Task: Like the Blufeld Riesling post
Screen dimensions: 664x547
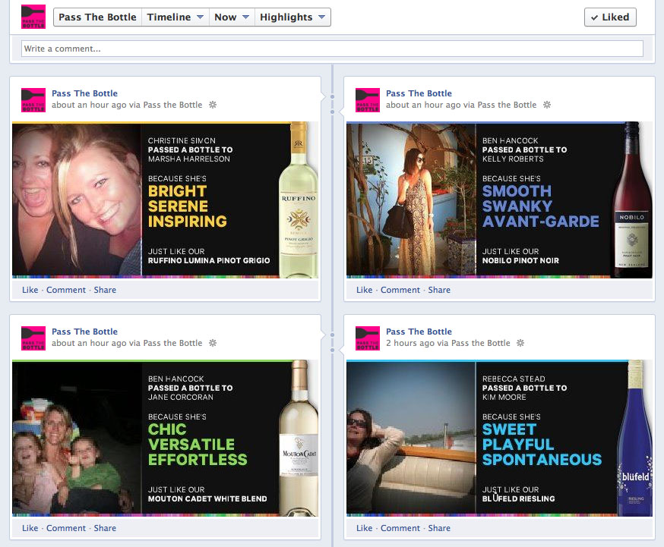Action: click(364, 528)
